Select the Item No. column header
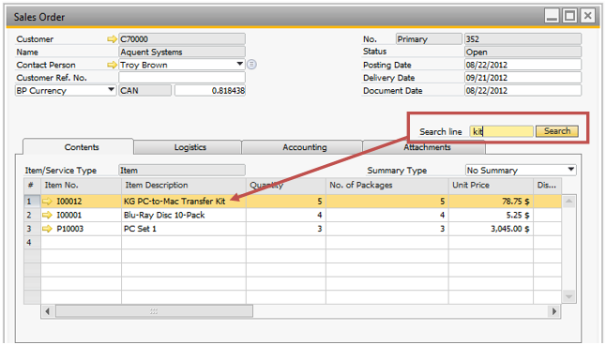 tap(82, 186)
